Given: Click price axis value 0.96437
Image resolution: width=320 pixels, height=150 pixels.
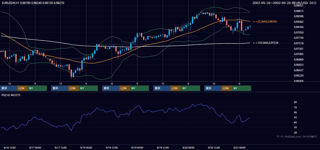Looking at the screenshot, I should 299,70.
